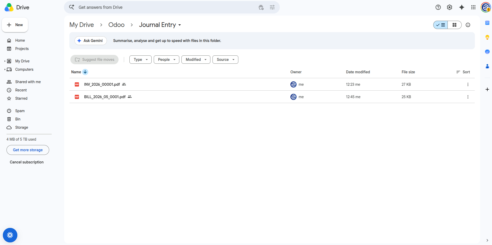Click Suggest file moves button
This screenshot has width=492, height=245.
tap(94, 60)
